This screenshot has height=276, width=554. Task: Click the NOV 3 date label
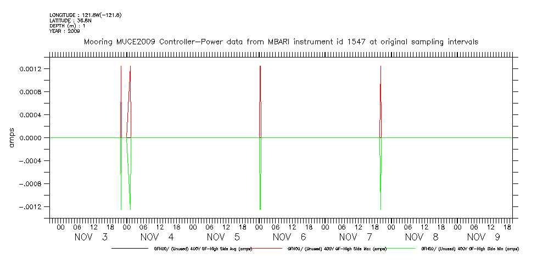click(x=91, y=237)
